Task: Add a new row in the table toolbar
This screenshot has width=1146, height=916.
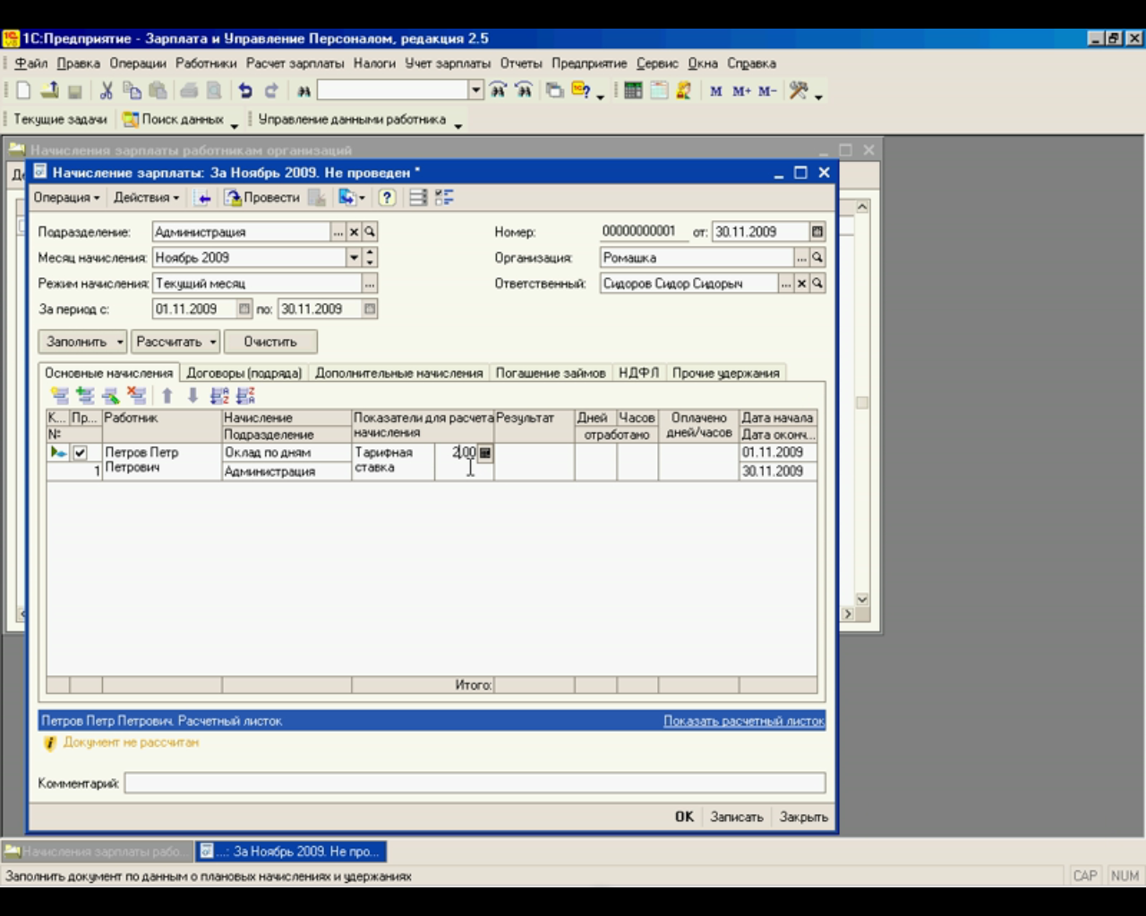Action: click(60, 395)
